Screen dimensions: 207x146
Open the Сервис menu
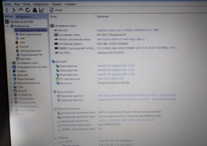point(56,4)
